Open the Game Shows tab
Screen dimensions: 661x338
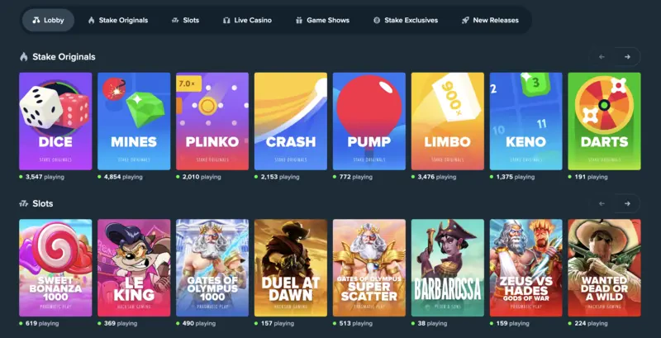click(322, 20)
